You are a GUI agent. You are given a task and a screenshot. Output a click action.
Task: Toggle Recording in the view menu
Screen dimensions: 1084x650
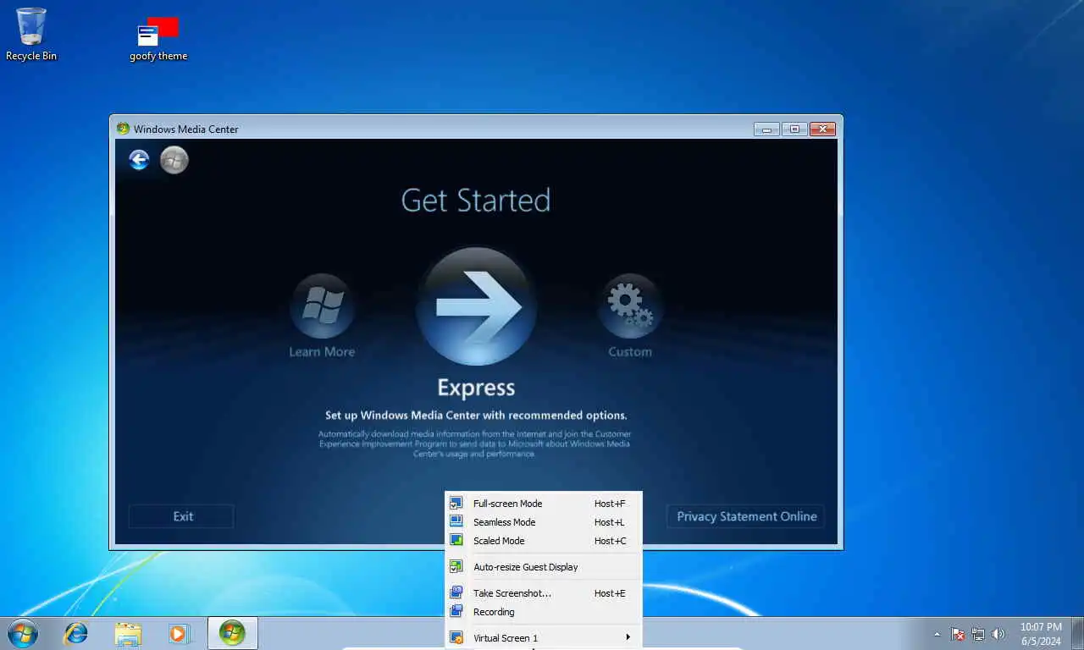tap(543, 612)
